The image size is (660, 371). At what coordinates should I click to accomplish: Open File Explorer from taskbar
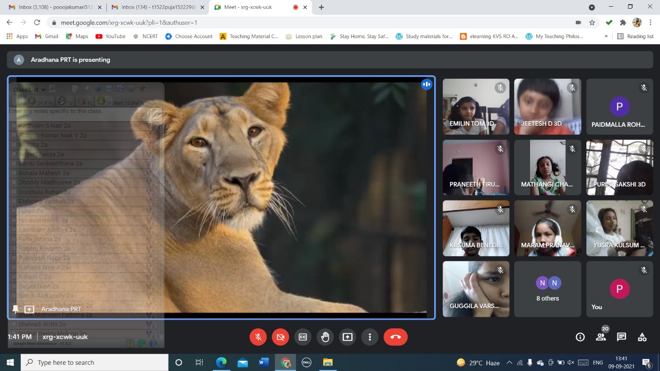tap(327, 362)
